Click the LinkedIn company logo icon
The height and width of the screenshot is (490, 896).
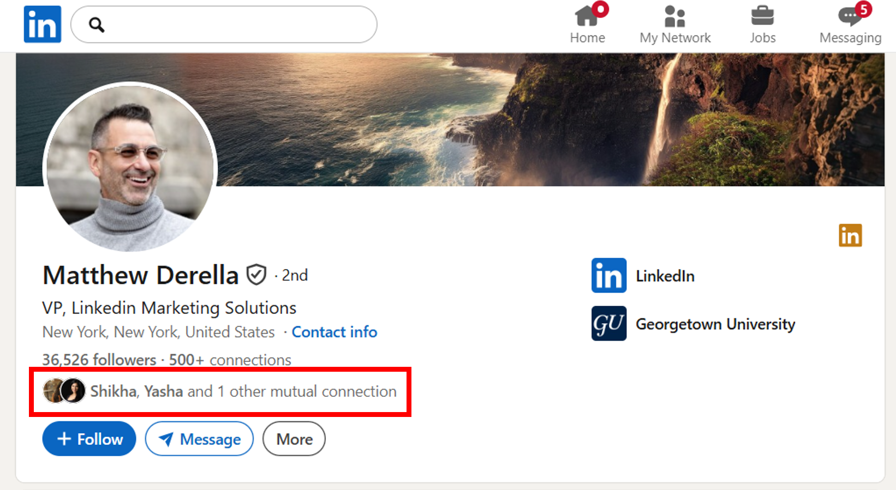click(x=609, y=275)
